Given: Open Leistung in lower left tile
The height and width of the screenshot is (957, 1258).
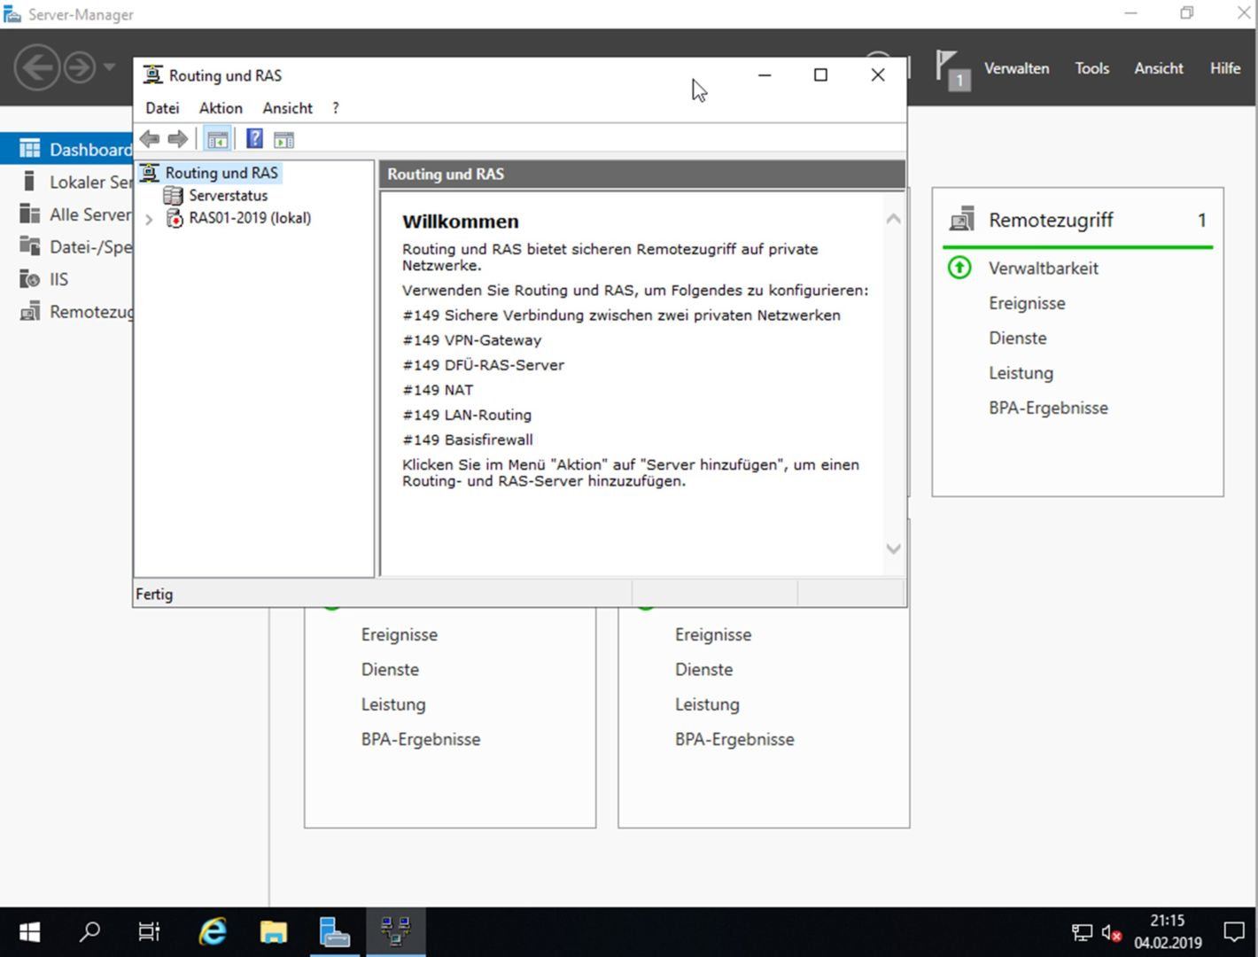Looking at the screenshot, I should pos(392,704).
